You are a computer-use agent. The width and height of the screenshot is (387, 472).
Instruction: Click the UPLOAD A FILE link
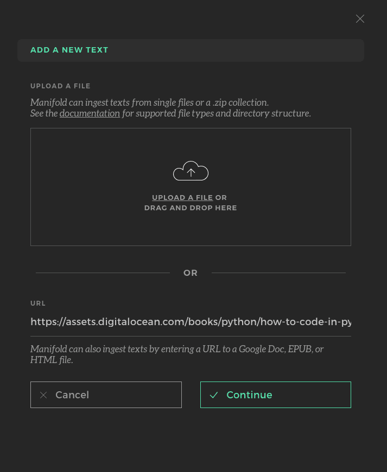[x=182, y=197]
